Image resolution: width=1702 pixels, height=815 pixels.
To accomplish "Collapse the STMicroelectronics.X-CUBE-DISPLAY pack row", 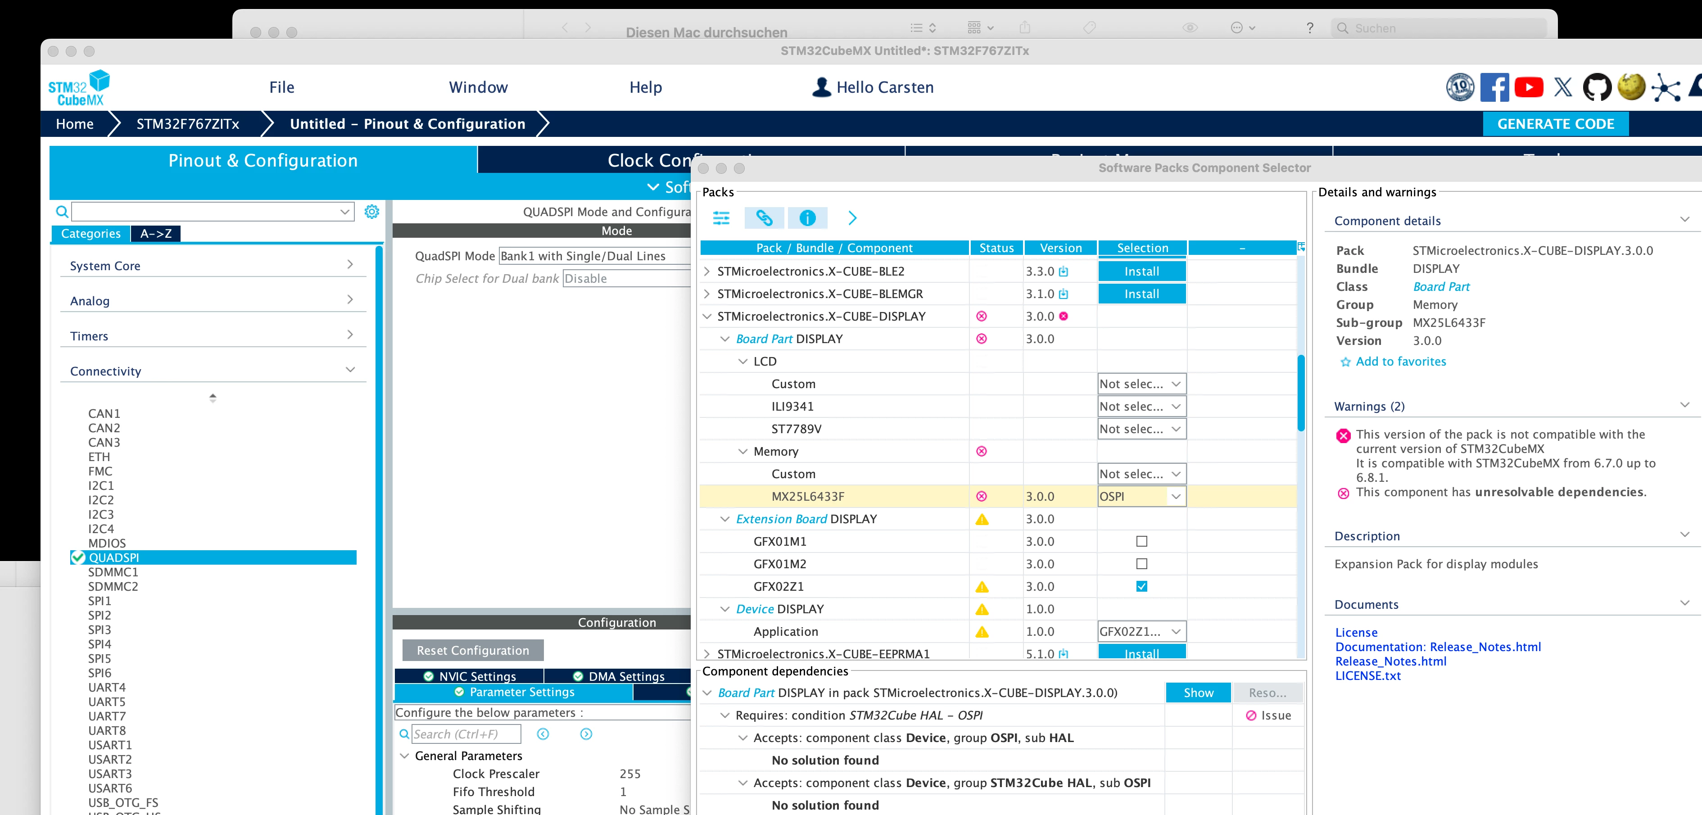I will (707, 317).
